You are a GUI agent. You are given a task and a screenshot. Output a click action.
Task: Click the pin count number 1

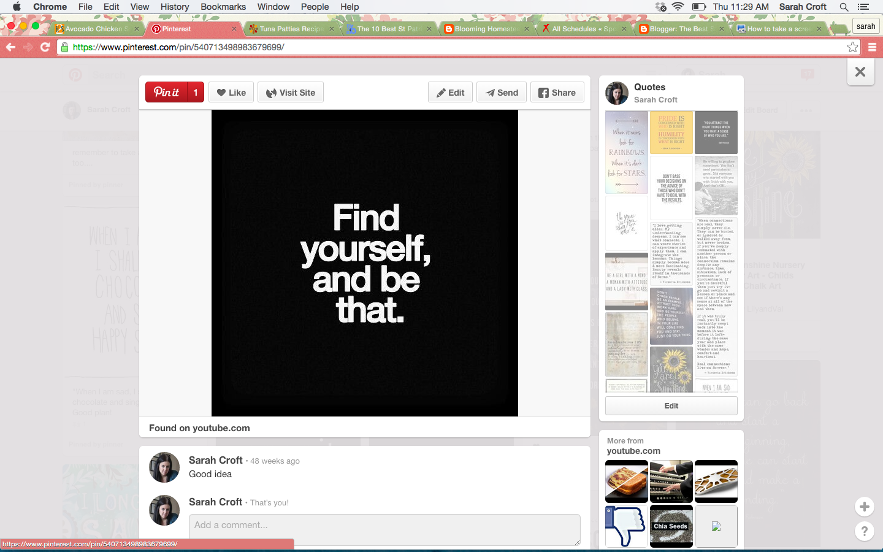click(x=196, y=92)
